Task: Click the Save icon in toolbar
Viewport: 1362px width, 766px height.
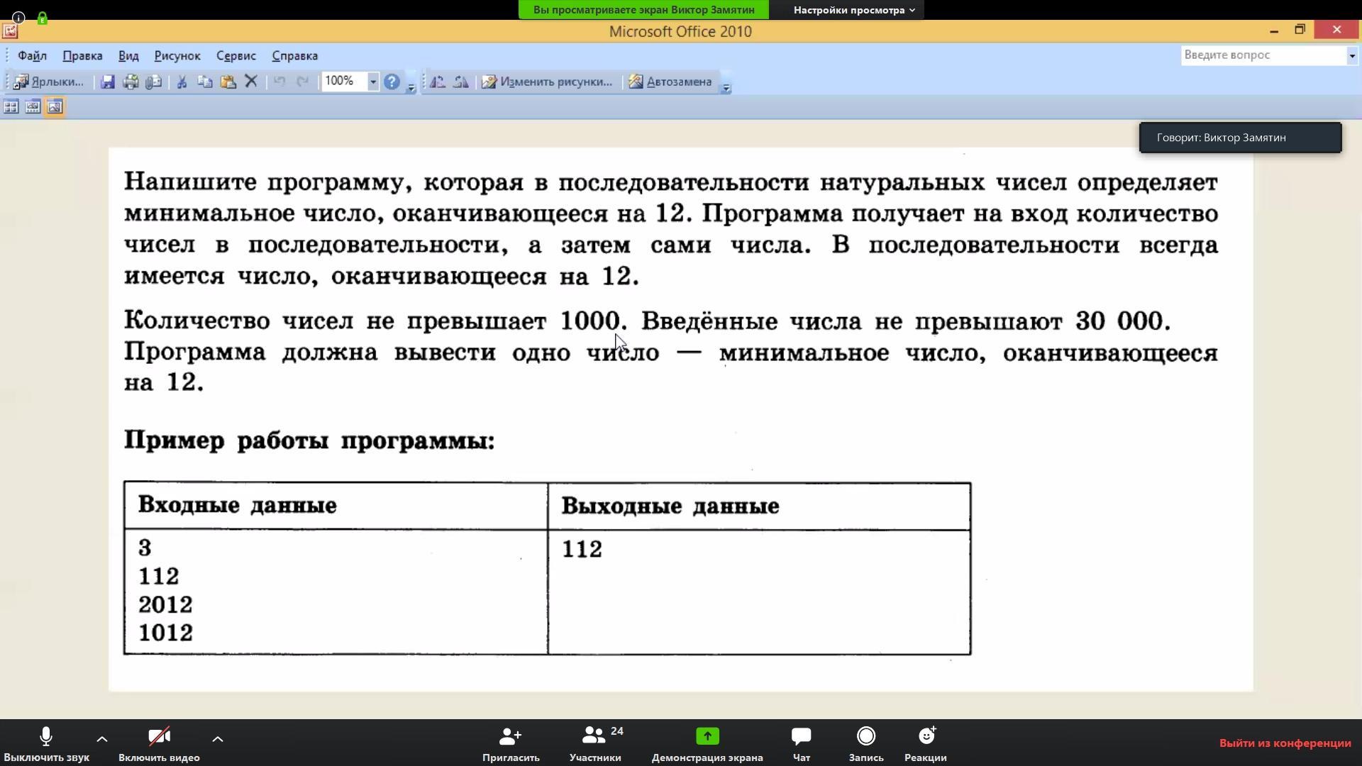Action: coord(107,82)
